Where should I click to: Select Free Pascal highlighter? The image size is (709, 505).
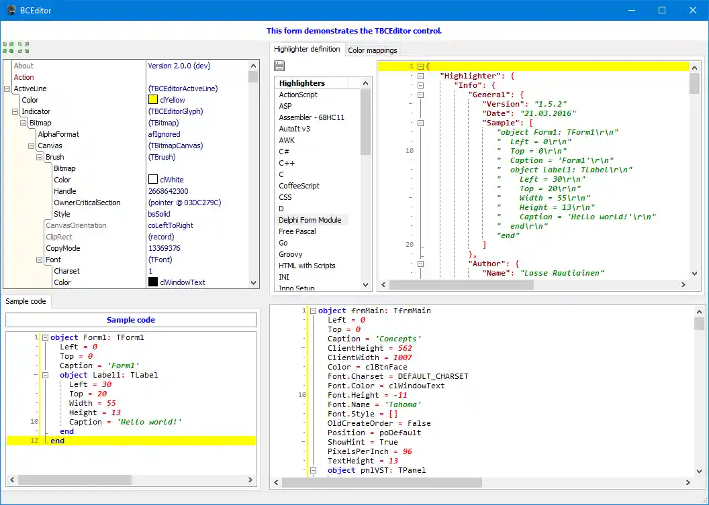click(297, 231)
